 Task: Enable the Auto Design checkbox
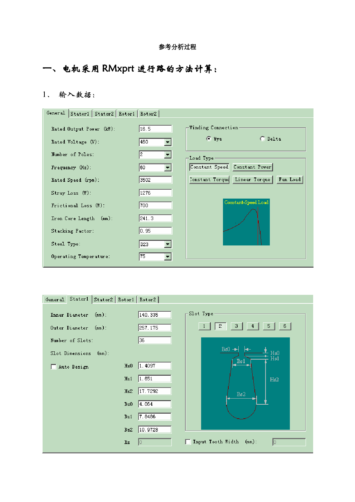point(54,367)
